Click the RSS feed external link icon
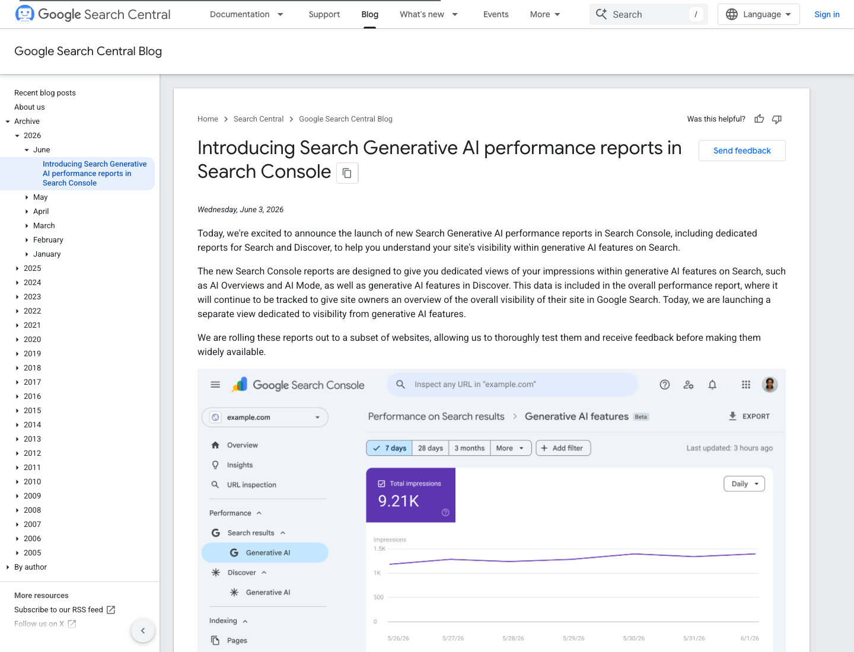The width and height of the screenshot is (854, 652). tap(111, 610)
